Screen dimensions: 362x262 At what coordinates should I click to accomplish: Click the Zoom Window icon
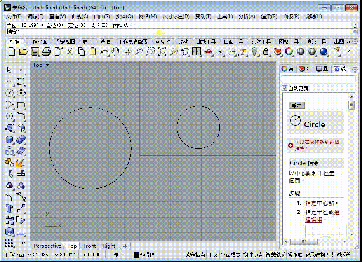coord(150,51)
